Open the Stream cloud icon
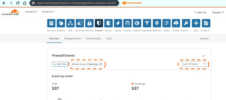The width and height of the screenshot is (226, 100). pyautogui.click(x=176, y=23)
